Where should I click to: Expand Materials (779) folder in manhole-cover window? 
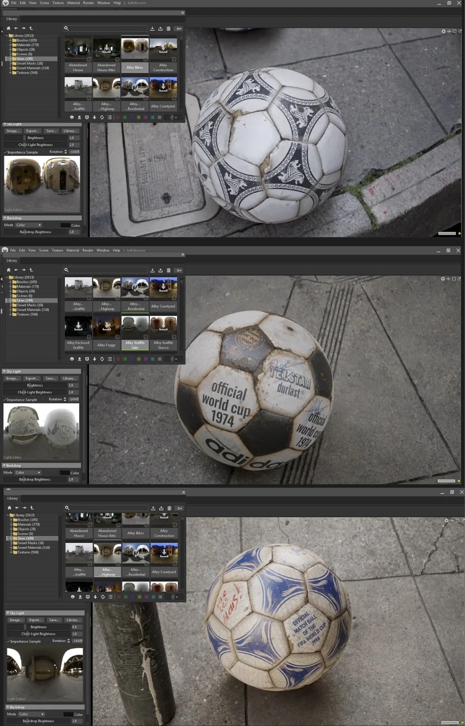pyautogui.click(x=10, y=45)
